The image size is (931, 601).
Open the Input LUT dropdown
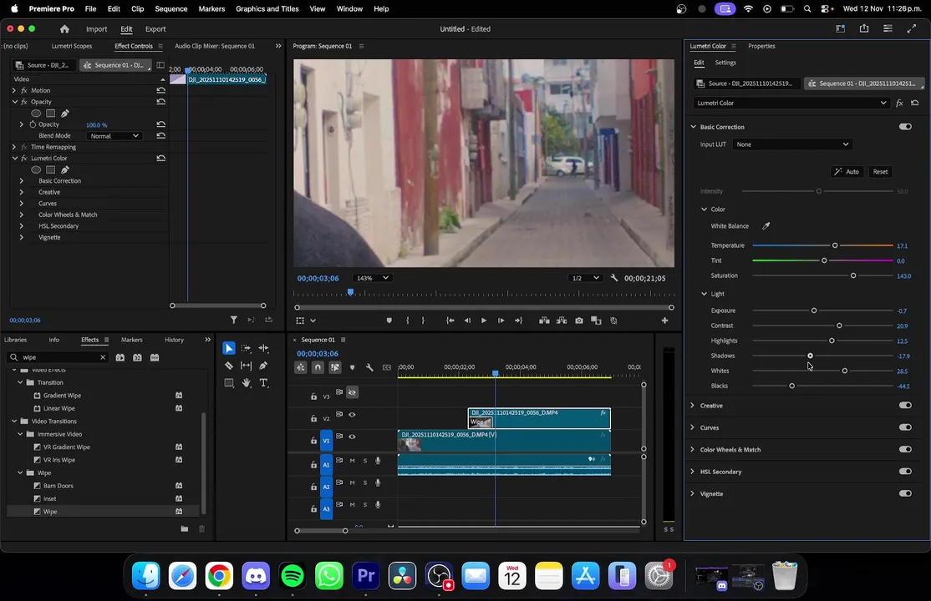[x=791, y=144]
